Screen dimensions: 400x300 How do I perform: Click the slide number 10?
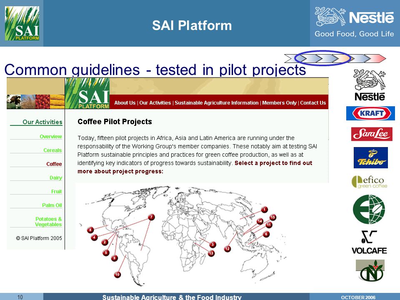click(x=20, y=297)
